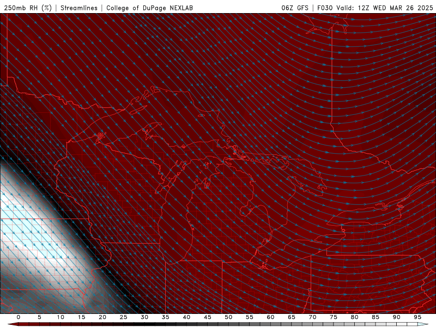Image resolution: width=436 pixels, height=327 pixels.
Task: Click the 55 tick label on legend
Action: tap(250, 317)
